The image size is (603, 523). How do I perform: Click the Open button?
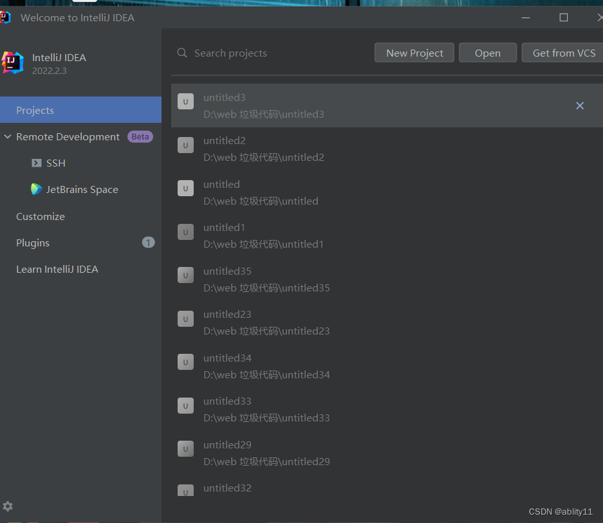point(488,53)
